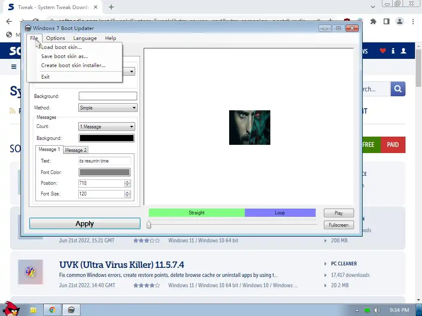Pick the gray Font Color swatch
Viewport: 422px width, 316px height.
coord(105,172)
